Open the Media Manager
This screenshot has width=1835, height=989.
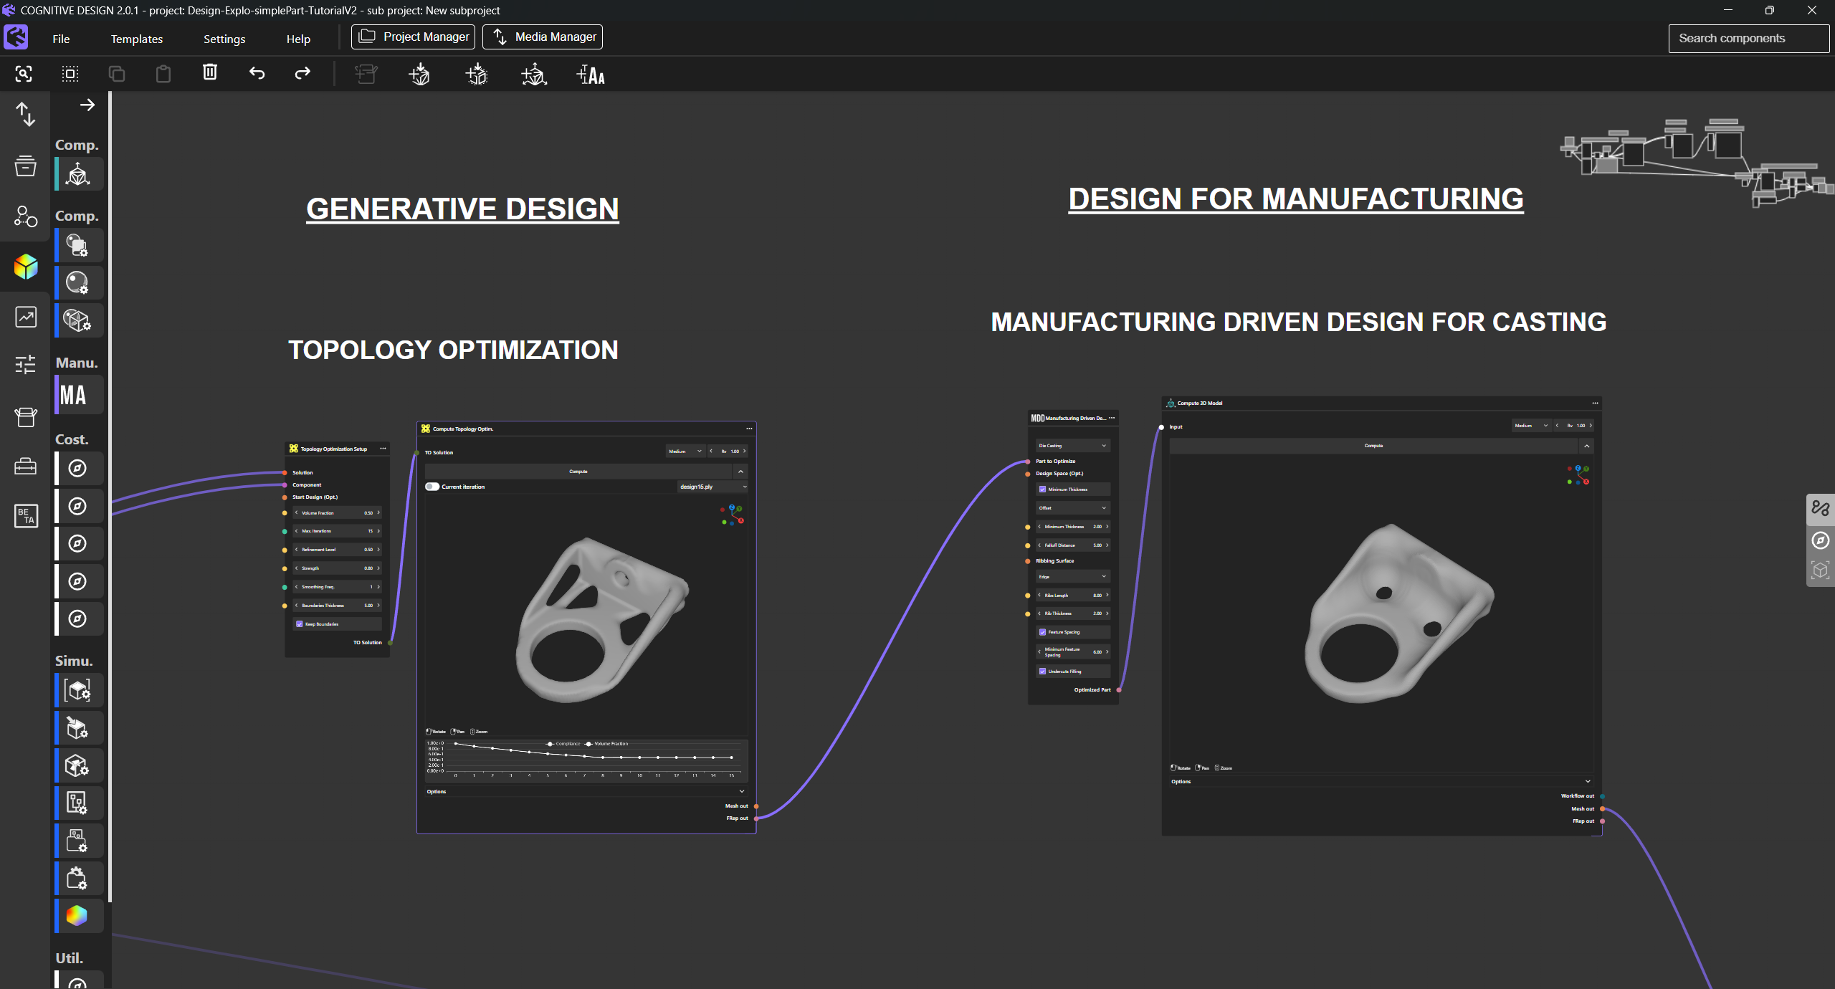(543, 37)
